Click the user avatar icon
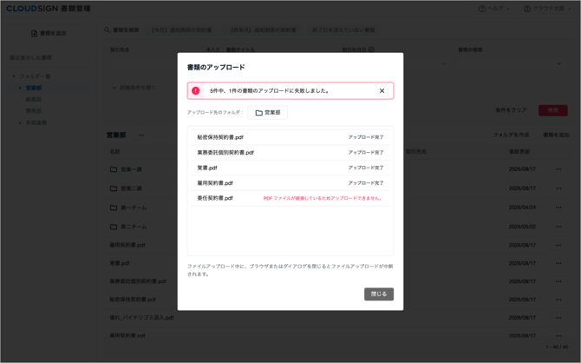581x363 pixels. 527,9
